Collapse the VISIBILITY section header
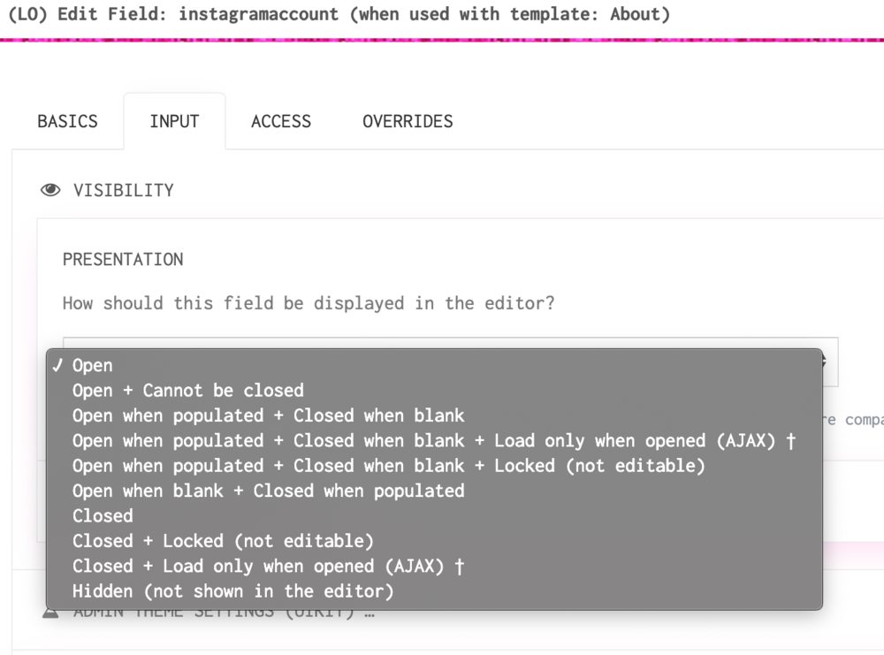Image resolution: width=884 pixels, height=655 pixels. 123,190
